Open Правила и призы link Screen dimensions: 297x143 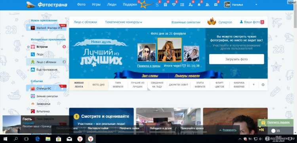coord(148,66)
